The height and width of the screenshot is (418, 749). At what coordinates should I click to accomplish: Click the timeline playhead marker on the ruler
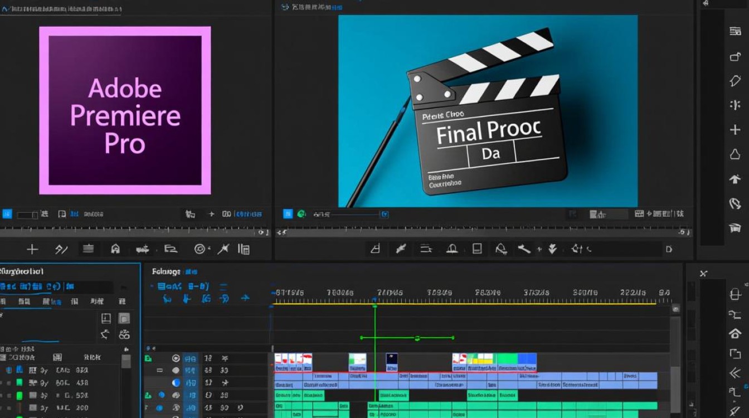point(374,304)
